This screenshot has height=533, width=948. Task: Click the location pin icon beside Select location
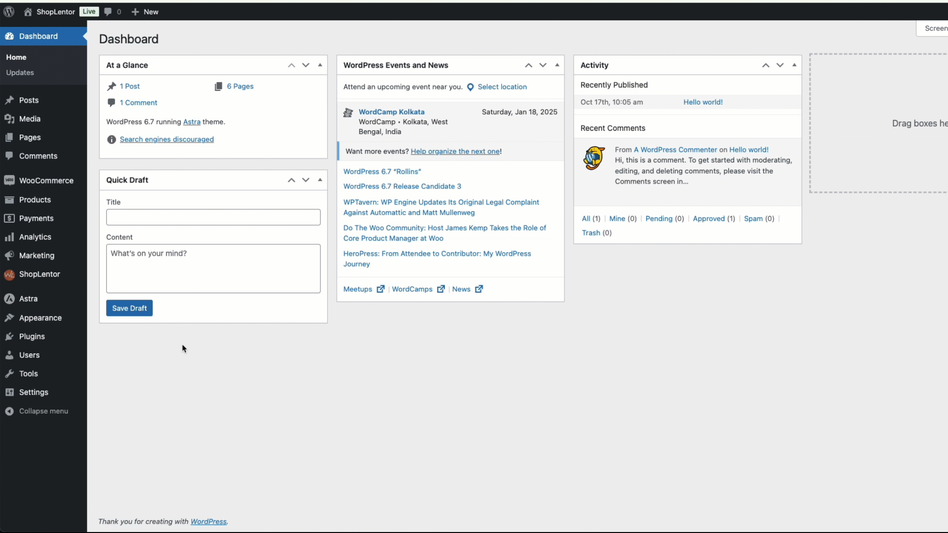(x=471, y=87)
